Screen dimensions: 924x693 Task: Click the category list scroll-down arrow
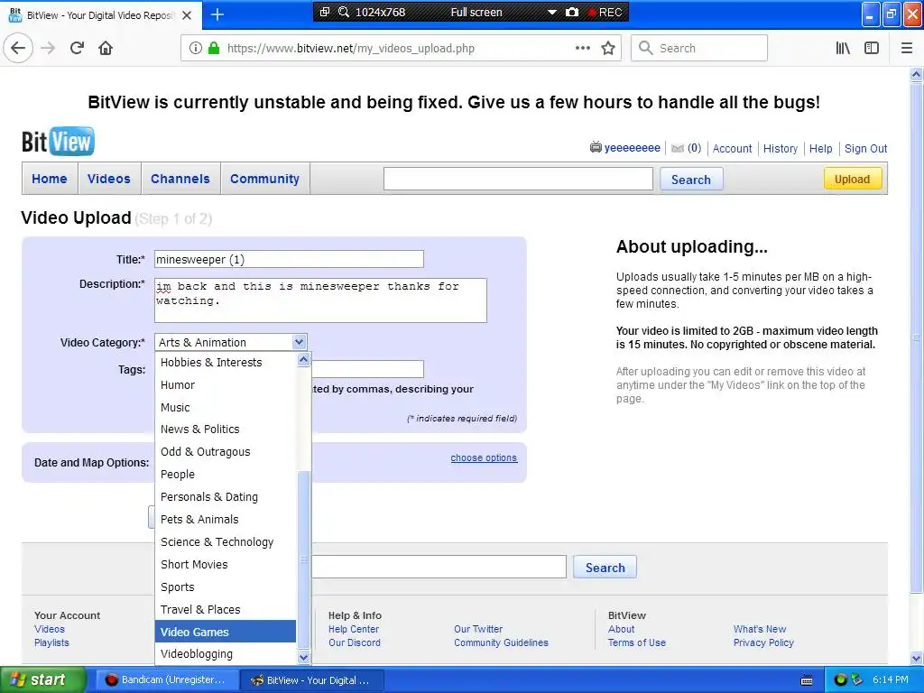(303, 657)
